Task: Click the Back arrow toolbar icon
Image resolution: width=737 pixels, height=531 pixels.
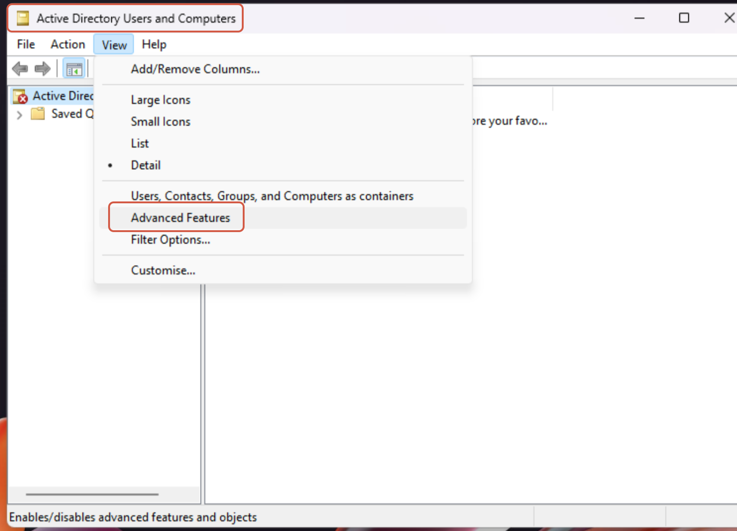Action: (20, 69)
